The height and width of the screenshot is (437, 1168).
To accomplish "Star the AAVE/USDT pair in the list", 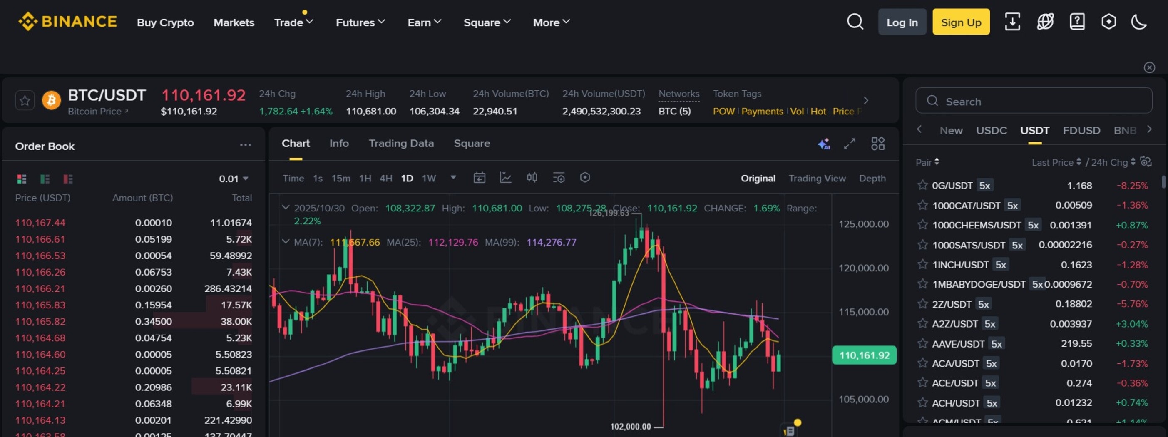I will click(923, 343).
